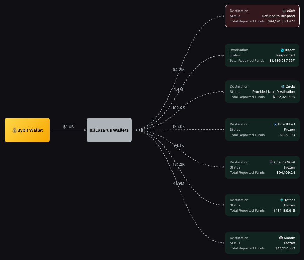Viewport: 304px width, 260px height.
Task: Click the $181,186.915 amount
Action: point(284,210)
